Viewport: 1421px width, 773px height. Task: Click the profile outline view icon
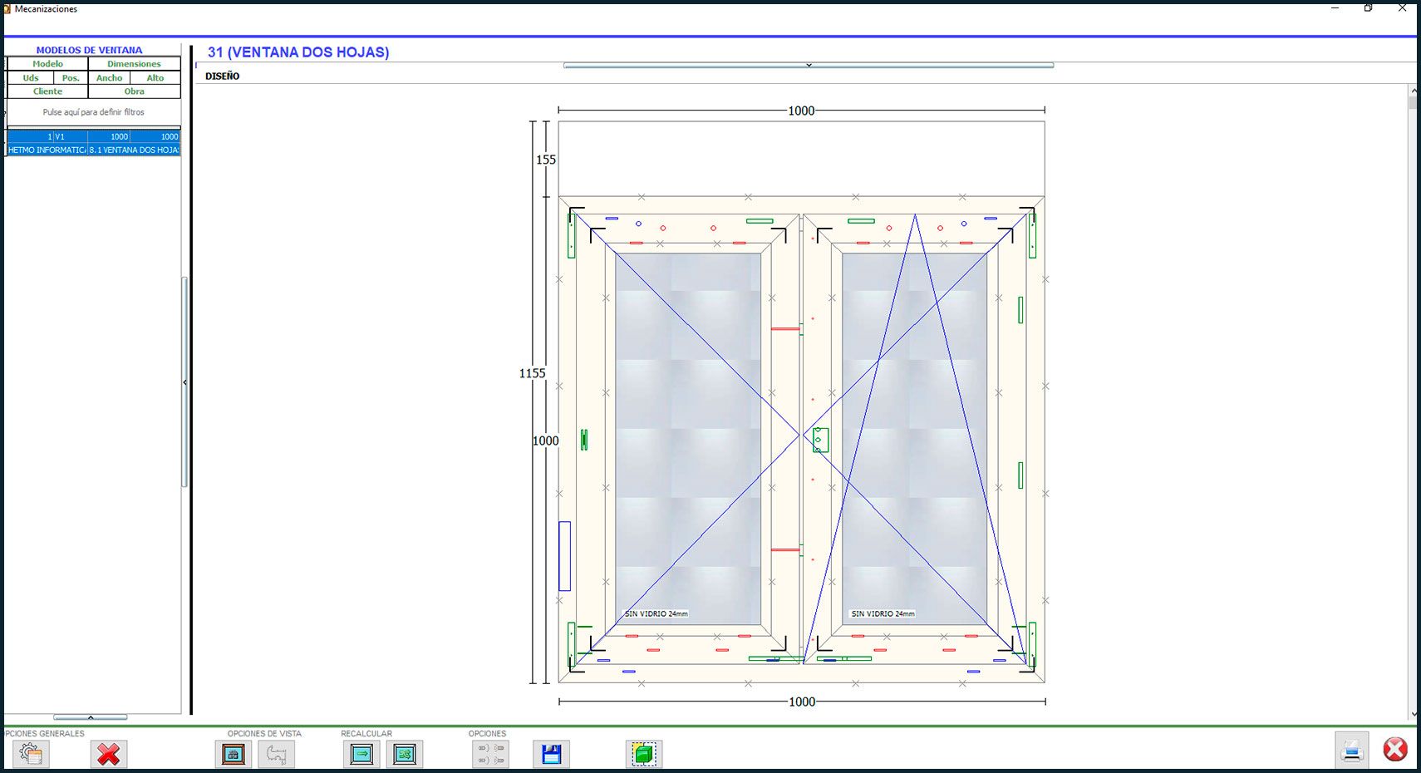[277, 754]
